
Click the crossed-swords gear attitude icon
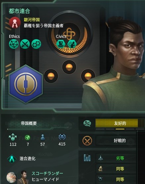(x=87, y=140)
